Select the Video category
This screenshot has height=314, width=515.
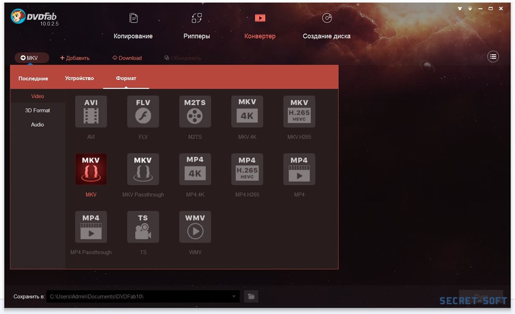38,96
